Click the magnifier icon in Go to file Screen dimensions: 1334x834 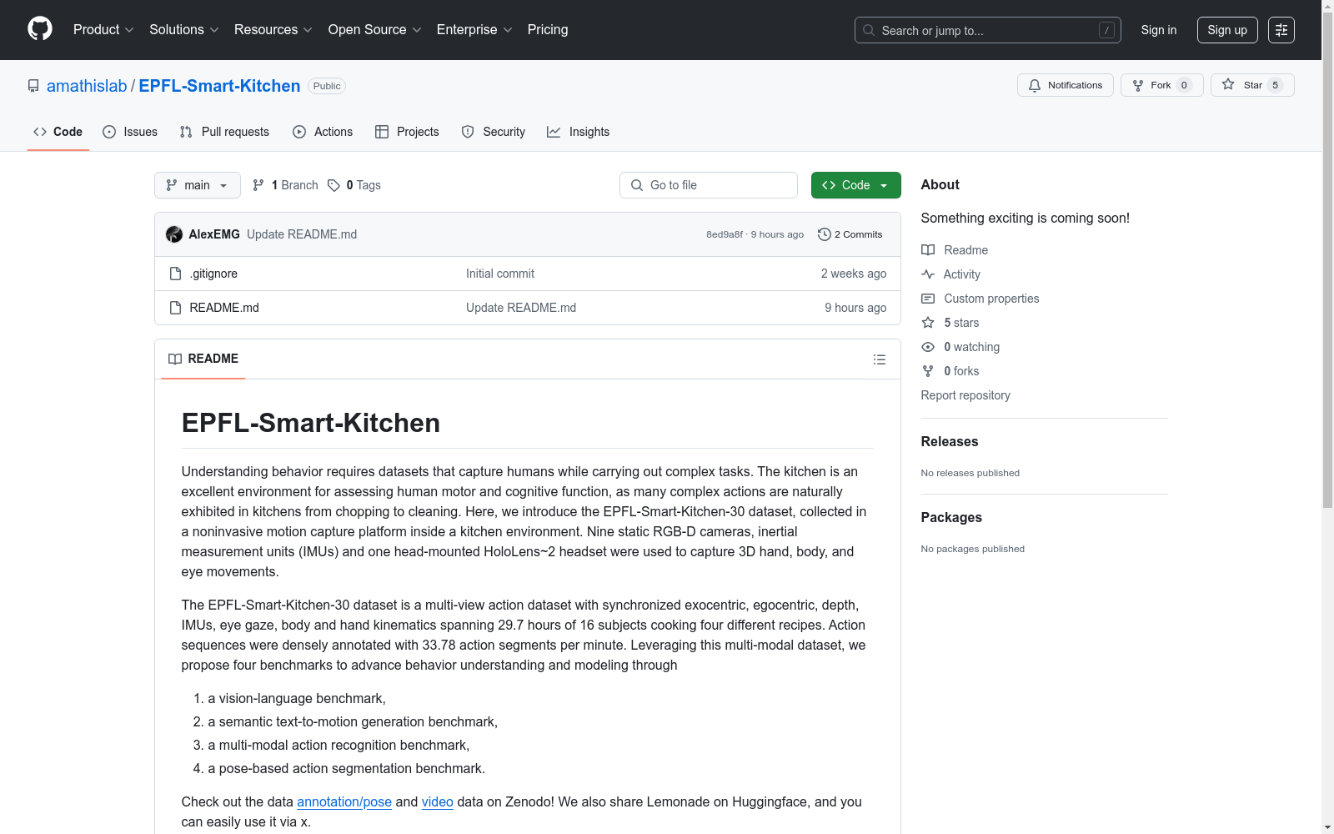tap(637, 185)
